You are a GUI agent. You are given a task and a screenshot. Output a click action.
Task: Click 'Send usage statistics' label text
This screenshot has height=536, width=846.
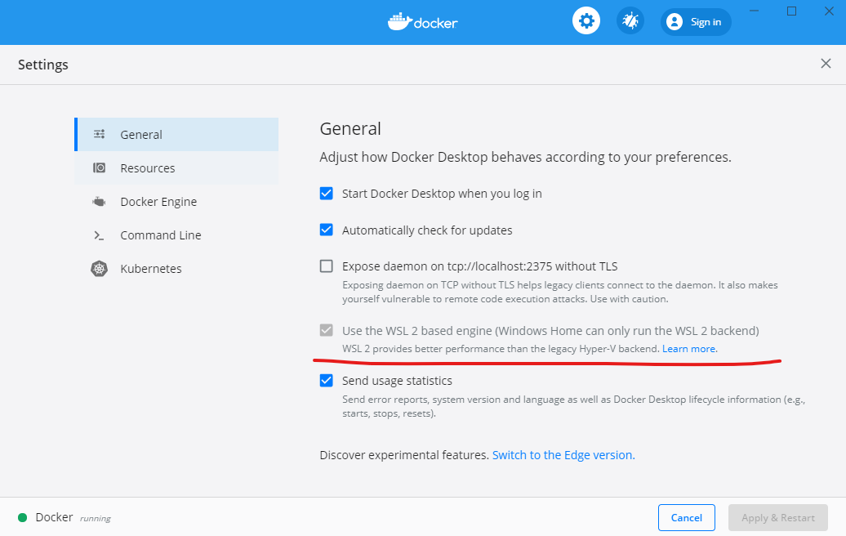coord(397,381)
